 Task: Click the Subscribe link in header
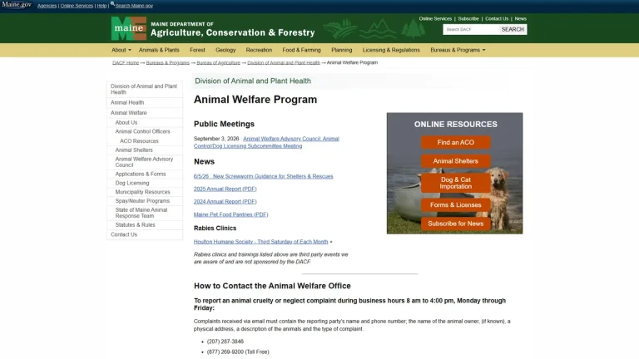click(468, 19)
